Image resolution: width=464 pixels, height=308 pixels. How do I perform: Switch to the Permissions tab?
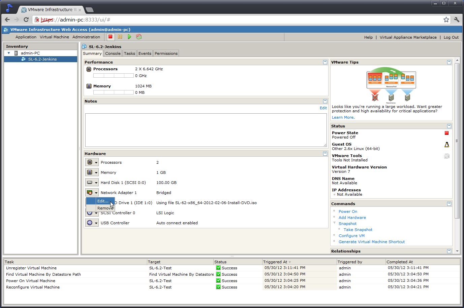[166, 53]
